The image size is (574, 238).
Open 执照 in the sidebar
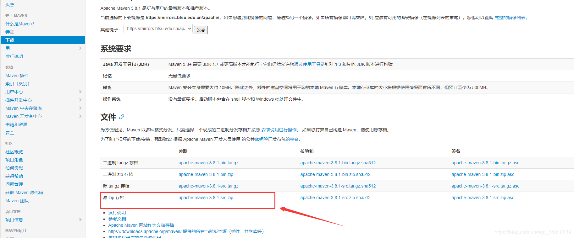[10, 5]
